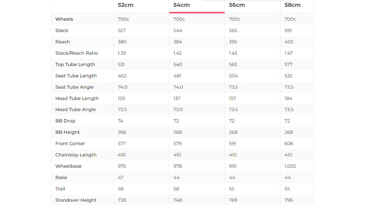Click the Reach row label
Viewport: 365px width, 205px height.
63,42
